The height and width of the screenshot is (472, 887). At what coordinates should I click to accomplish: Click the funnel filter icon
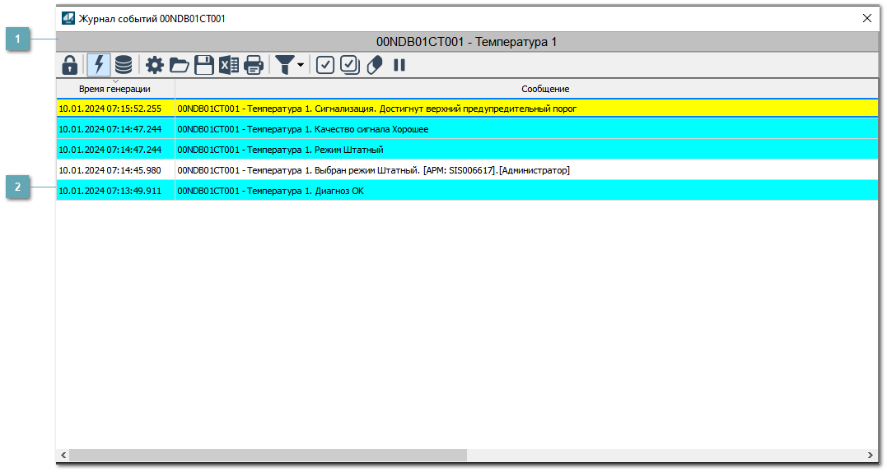tap(284, 65)
